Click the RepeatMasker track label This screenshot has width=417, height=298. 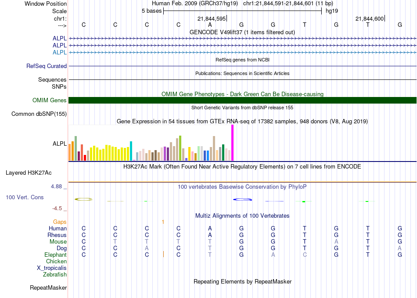click(48, 288)
